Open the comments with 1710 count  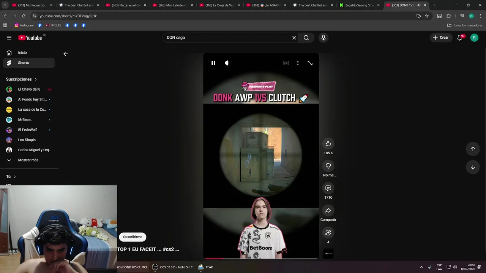point(328,188)
